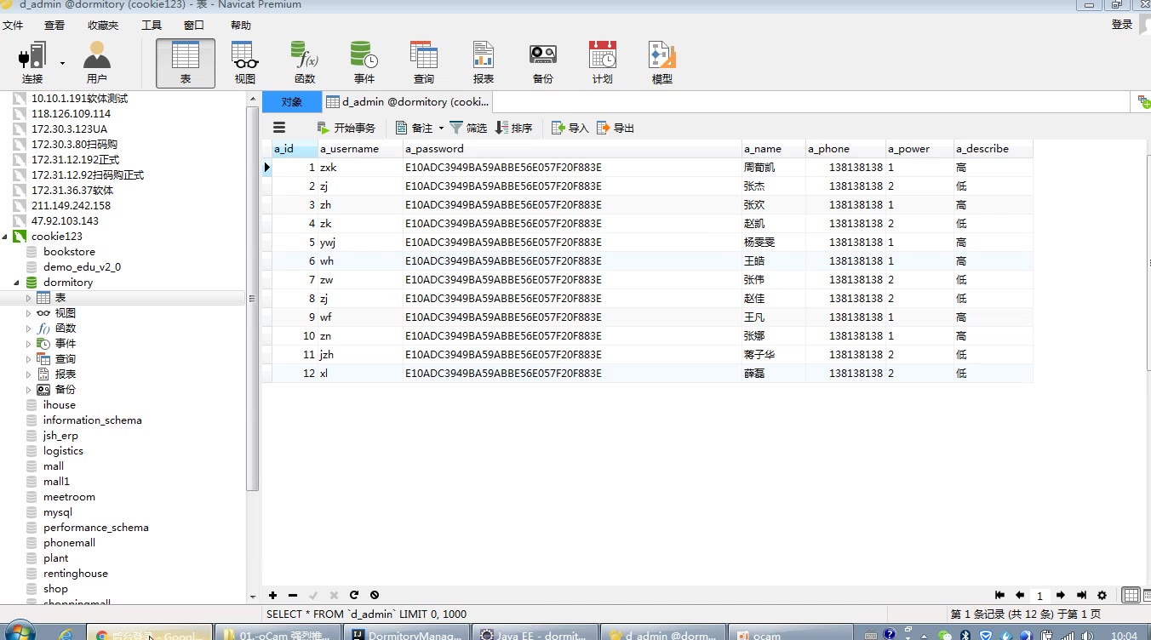Click the 用户 (User) toolbar icon
Image resolution: width=1151 pixels, height=640 pixels.
click(x=97, y=63)
